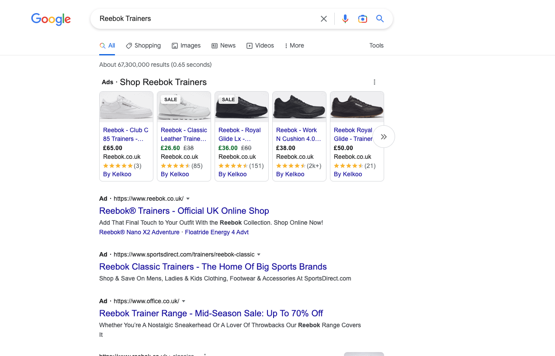Open the Reebok Royal Glide - Trainer link
Image resolution: width=555 pixels, height=356 pixels.
pos(353,134)
